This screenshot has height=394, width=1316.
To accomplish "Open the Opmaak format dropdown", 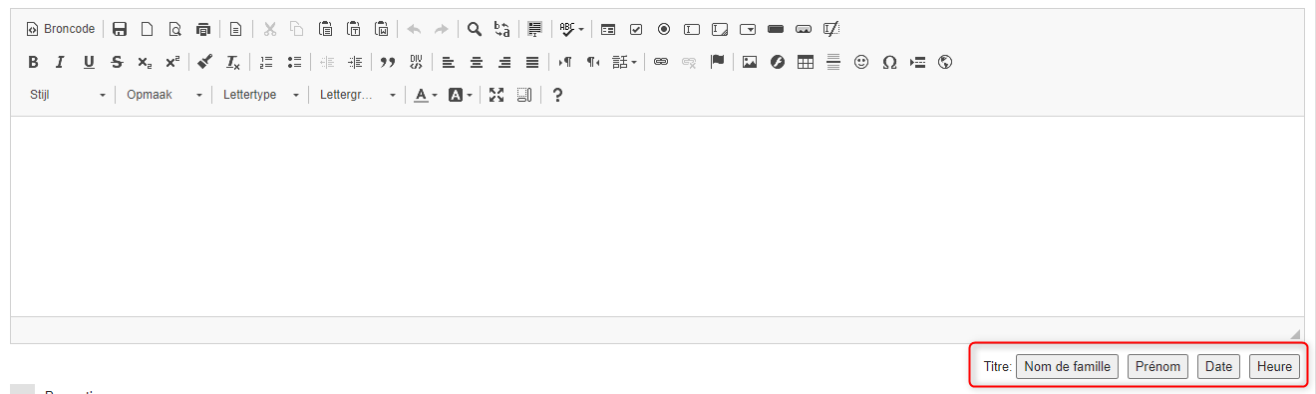I will click(x=164, y=95).
